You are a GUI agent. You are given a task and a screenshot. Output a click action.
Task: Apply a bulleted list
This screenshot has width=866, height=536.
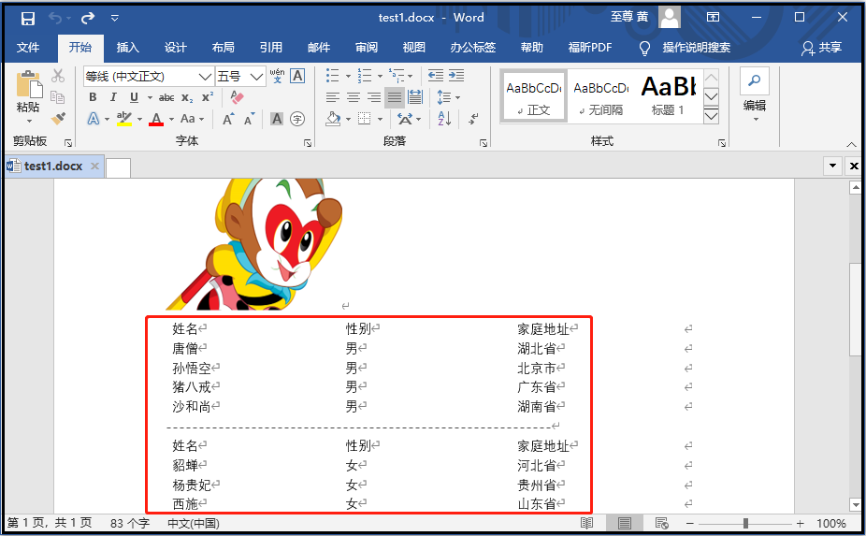[x=333, y=75]
